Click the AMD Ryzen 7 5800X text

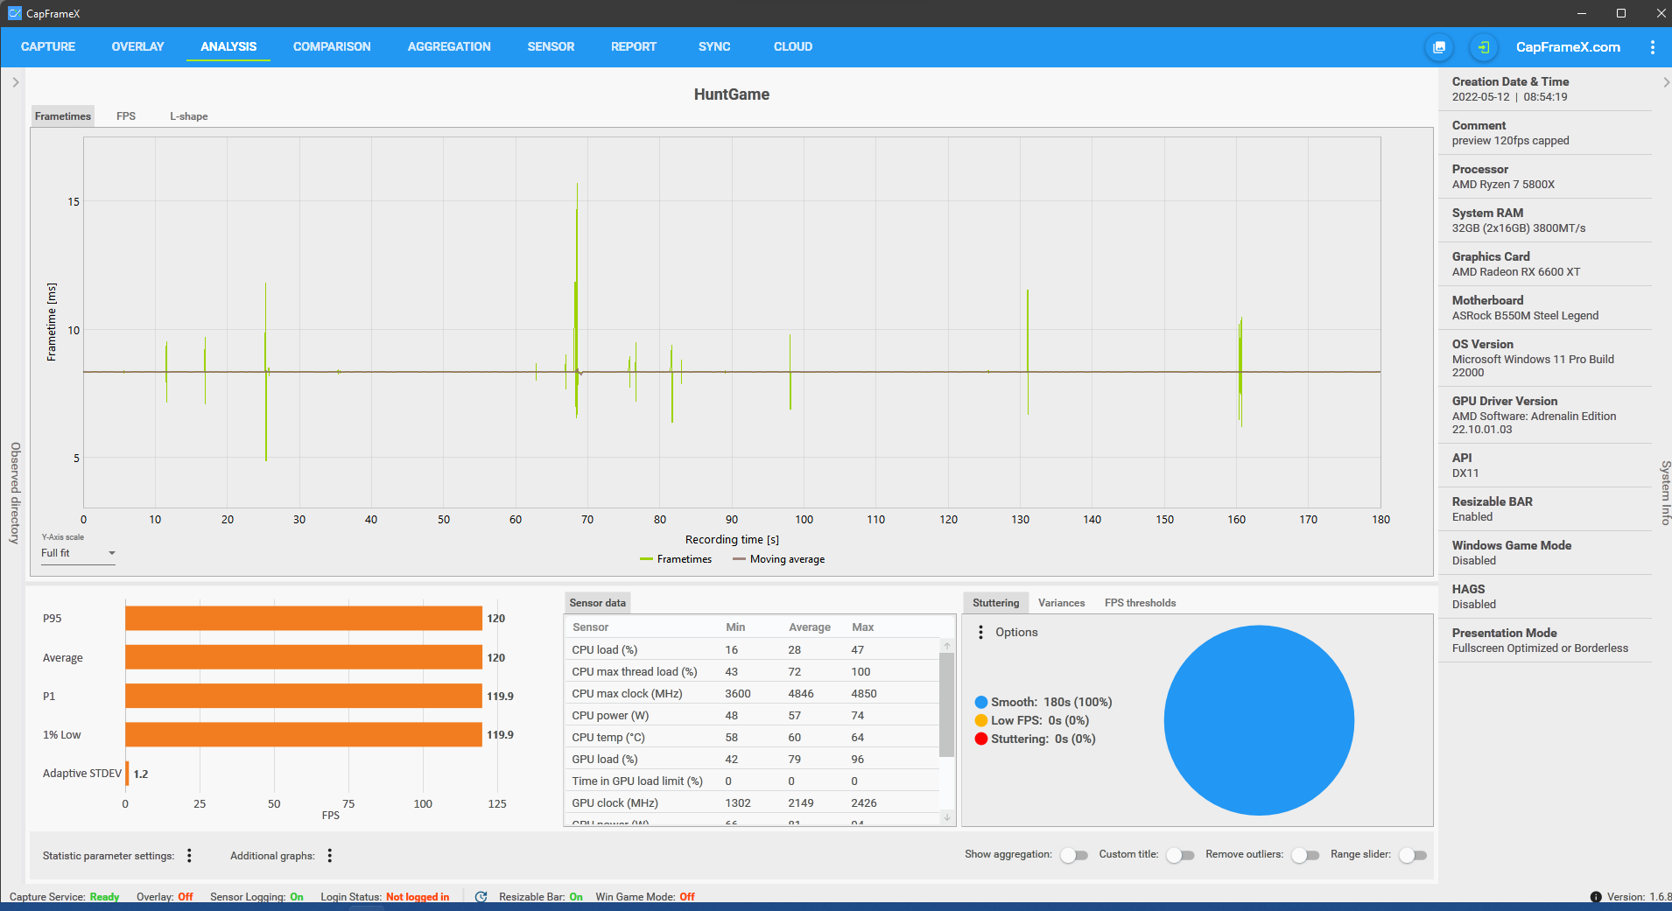[x=1503, y=185]
